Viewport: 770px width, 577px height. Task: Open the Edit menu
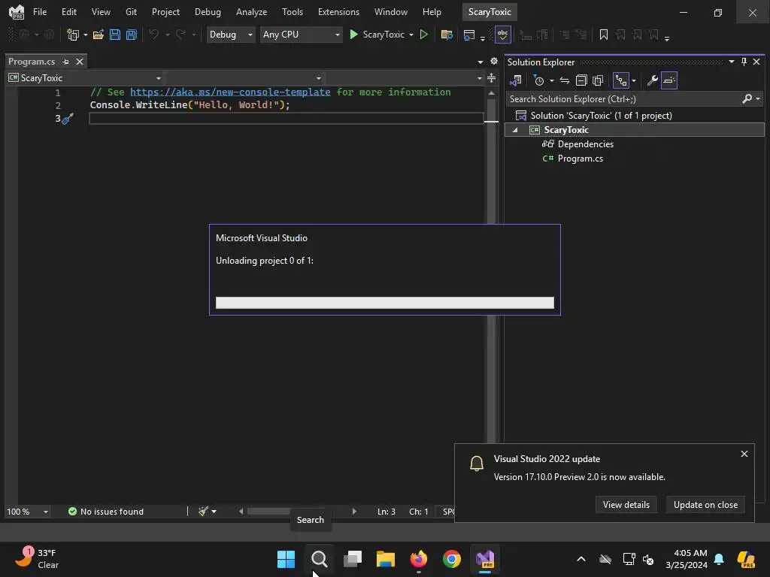coord(68,12)
